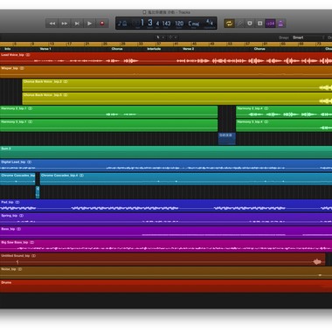Open the Snap mode dropdown showing Smart
This screenshot has width=332, height=332.
click(308, 38)
